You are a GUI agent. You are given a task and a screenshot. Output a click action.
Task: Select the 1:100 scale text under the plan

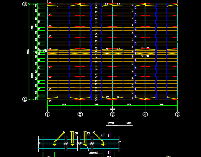(129, 123)
